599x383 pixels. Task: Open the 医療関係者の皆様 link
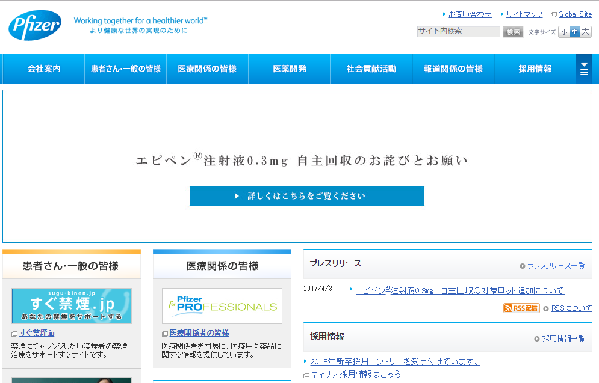pyautogui.click(x=199, y=333)
